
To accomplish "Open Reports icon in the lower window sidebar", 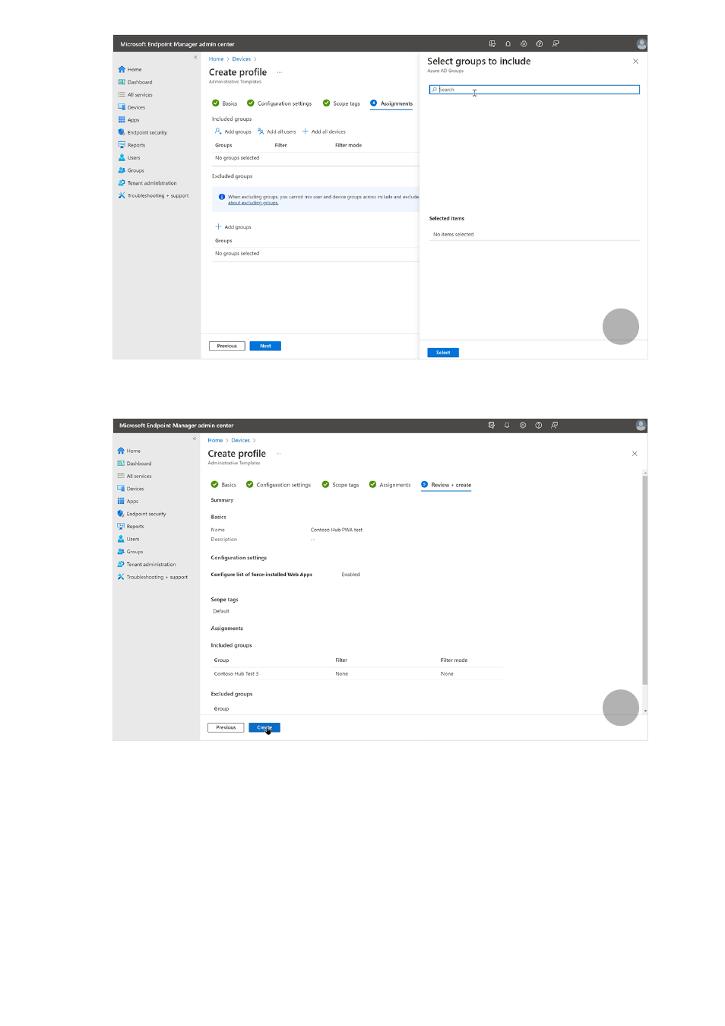I will [x=121, y=527].
